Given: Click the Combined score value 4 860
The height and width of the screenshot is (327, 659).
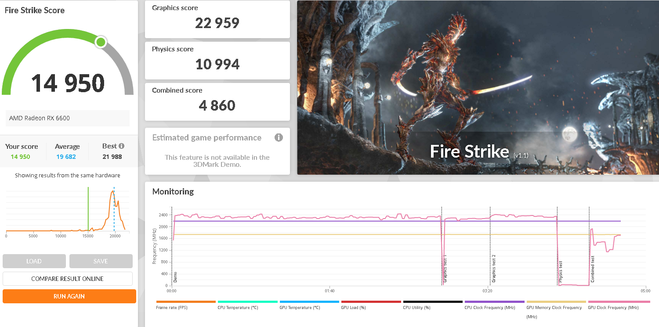Looking at the screenshot, I should click(x=217, y=105).
